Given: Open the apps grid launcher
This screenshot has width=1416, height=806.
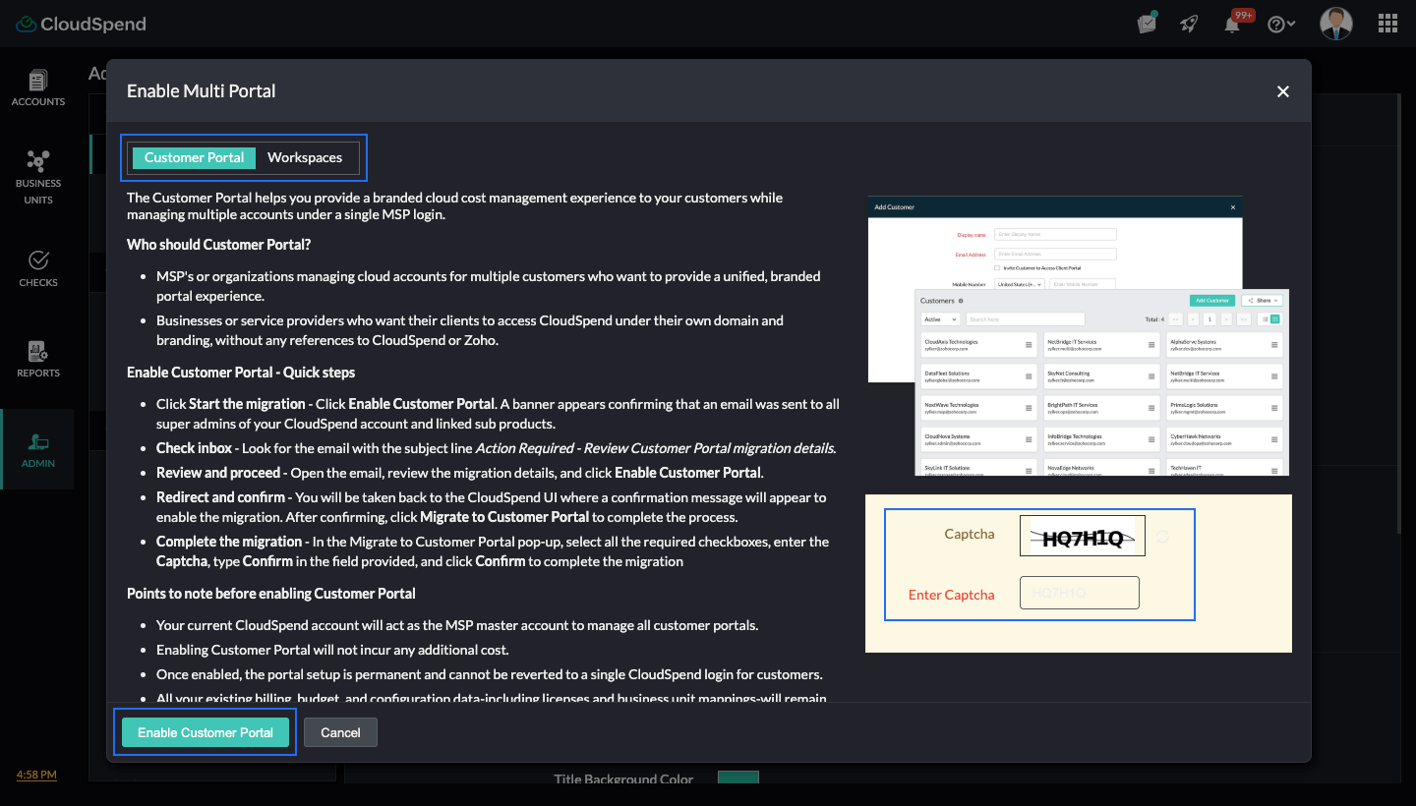Looking at the screenshot, I should click(1387, 23).
